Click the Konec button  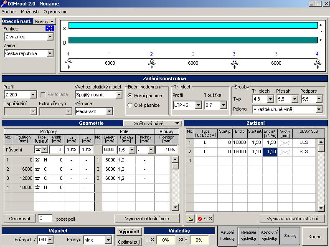click(315, 237)
